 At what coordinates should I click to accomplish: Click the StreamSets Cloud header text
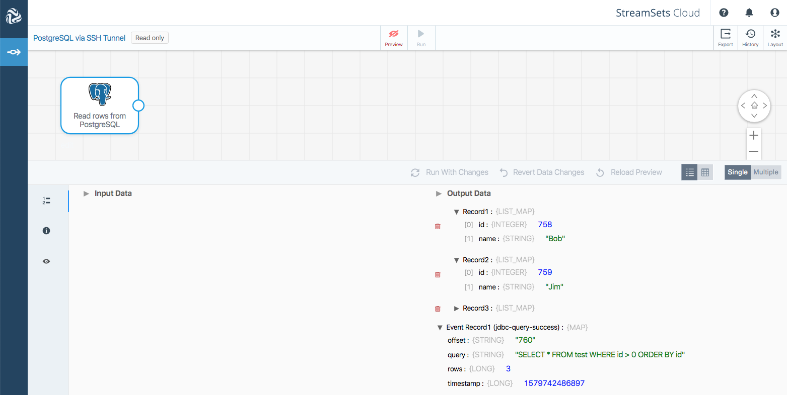tap(658, 13)
